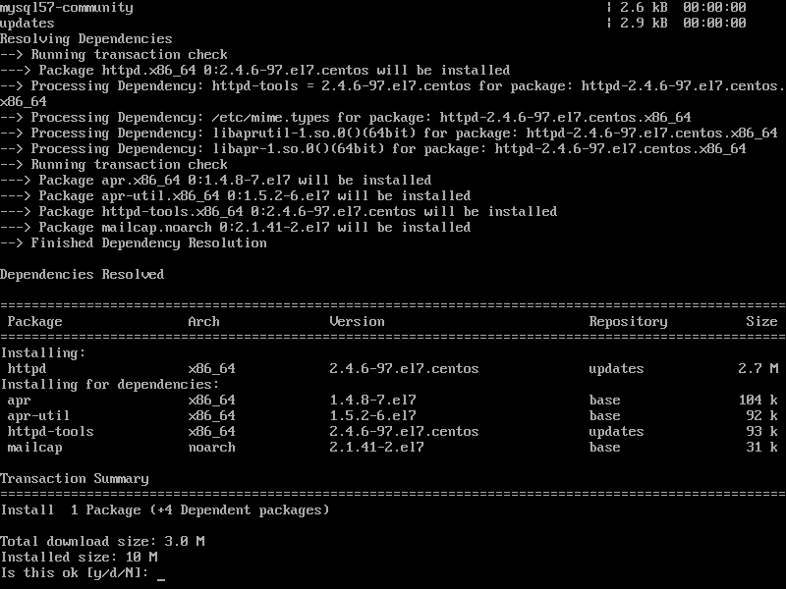Screen dimensions: 786x589
Task: Click the '2.6 kB' download size at top
Action: tap(644, 8)
